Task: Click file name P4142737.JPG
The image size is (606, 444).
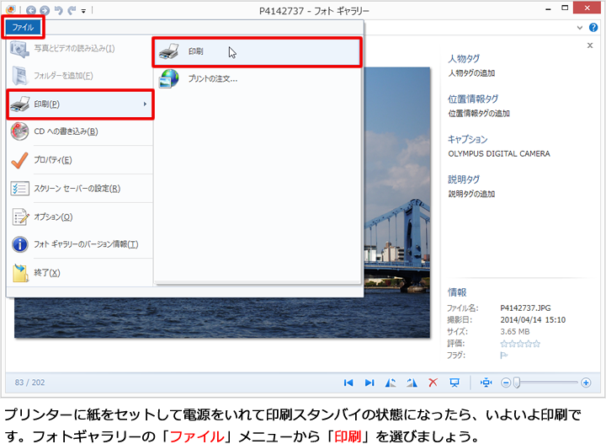Action: coord(525,308)
